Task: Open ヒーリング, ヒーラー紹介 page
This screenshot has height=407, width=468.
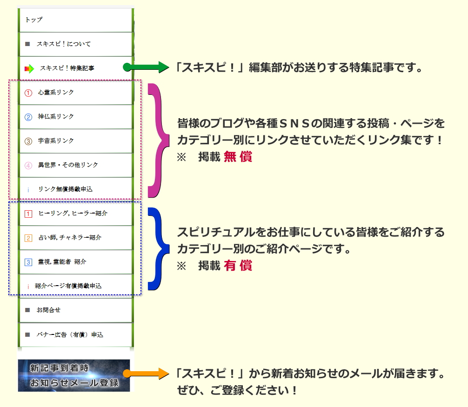Action: click(73, 214)
